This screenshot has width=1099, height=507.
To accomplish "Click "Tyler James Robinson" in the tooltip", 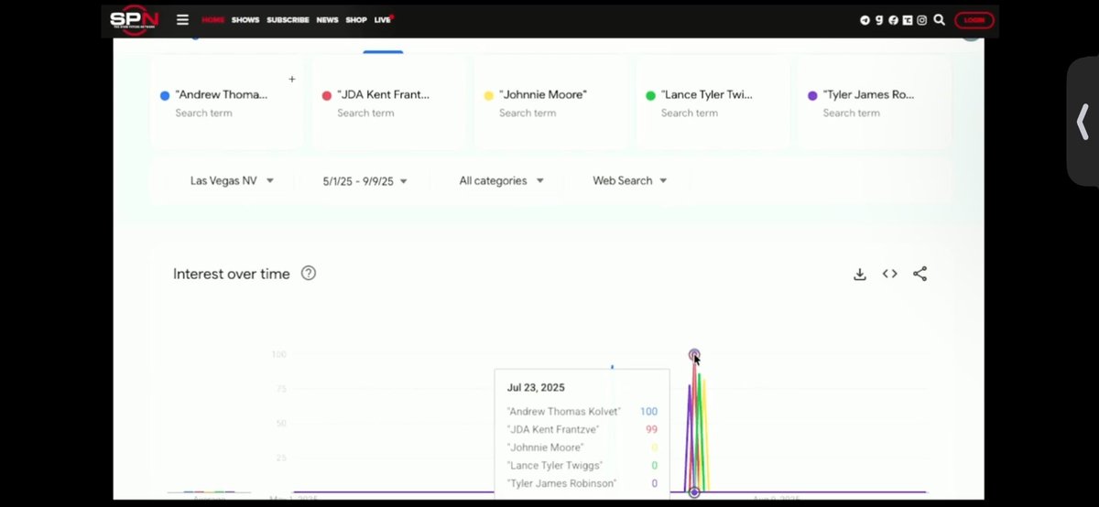I will pos(561,483).
